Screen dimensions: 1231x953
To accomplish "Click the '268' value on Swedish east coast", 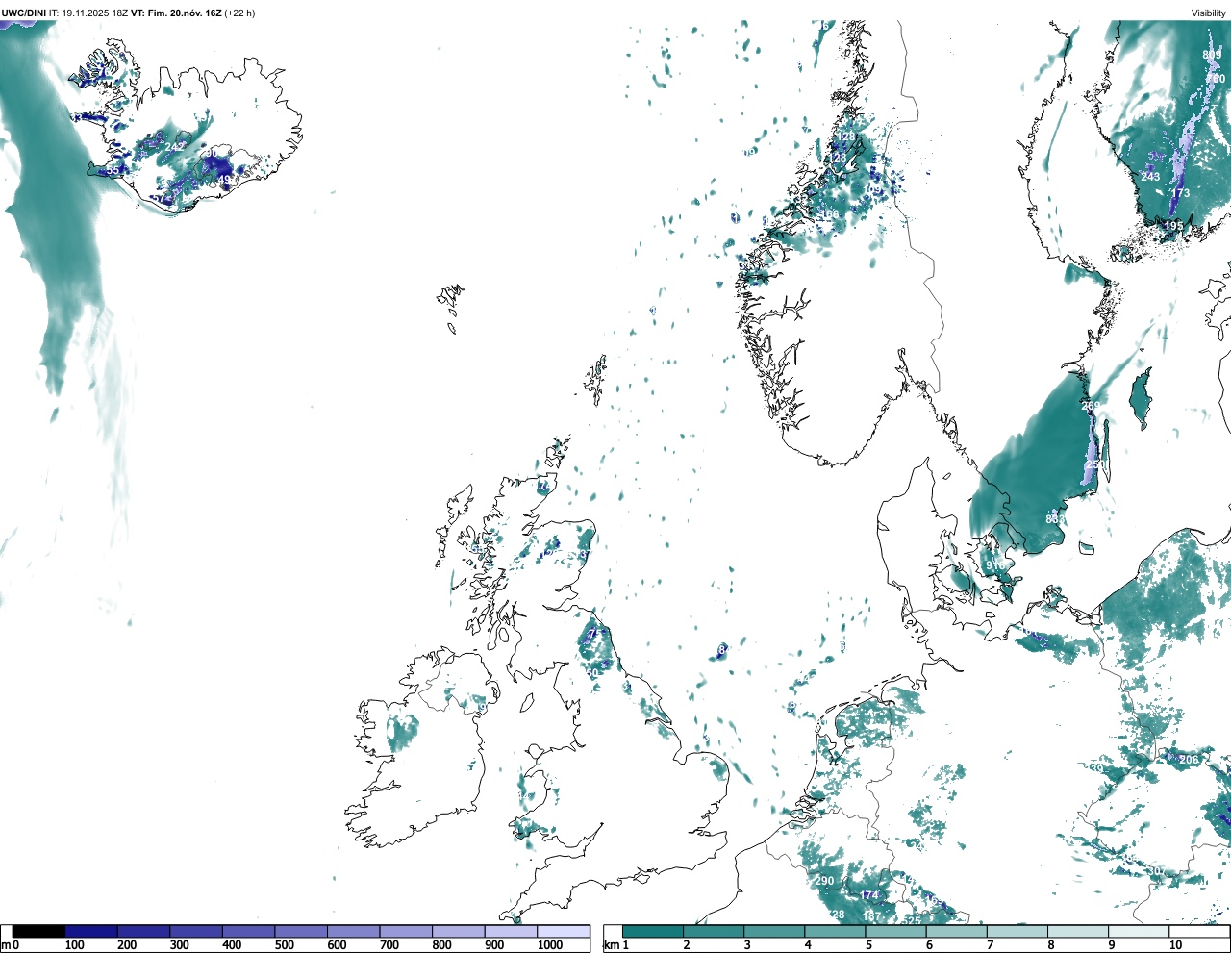I will (x=1091, y=407).
